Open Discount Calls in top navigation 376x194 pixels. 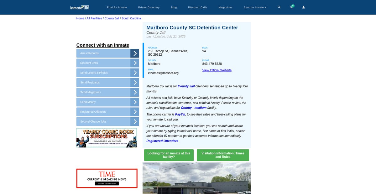coord(198,7)
